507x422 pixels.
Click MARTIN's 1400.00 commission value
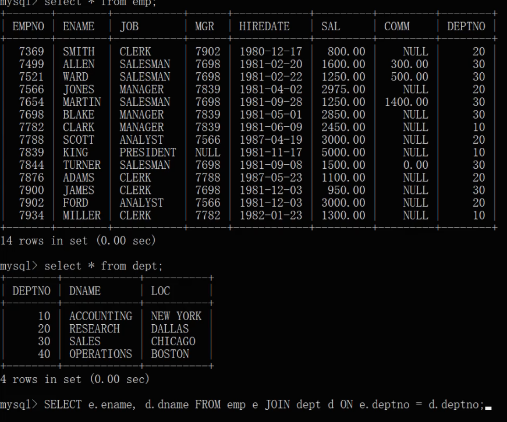coord(406,102)
